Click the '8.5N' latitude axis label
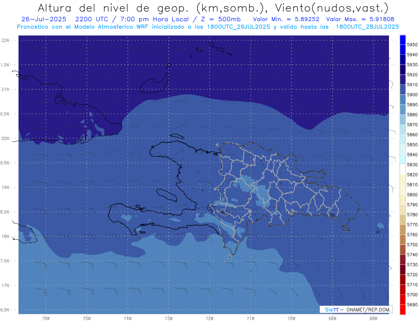 pos(5,212)
